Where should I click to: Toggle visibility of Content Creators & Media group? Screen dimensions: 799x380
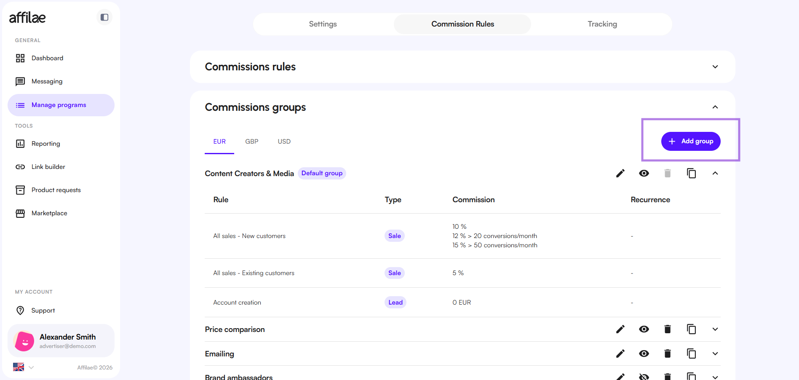(644, 173)
